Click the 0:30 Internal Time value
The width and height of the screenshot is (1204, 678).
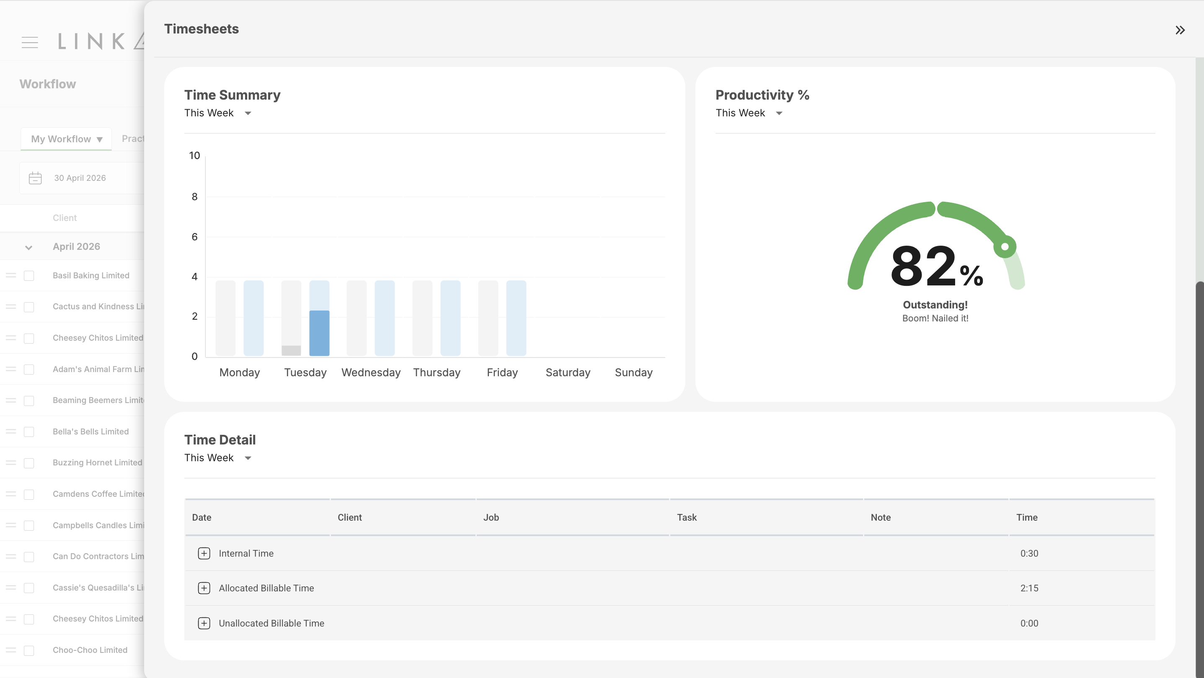pyautogui.click(x=1029, y=553)
